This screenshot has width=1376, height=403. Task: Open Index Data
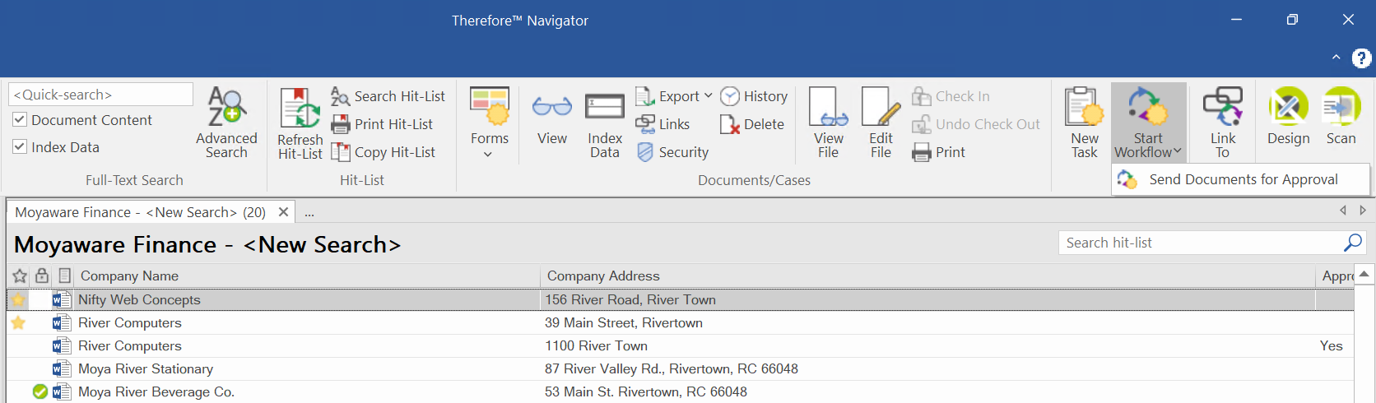click(x=605, y=123)
